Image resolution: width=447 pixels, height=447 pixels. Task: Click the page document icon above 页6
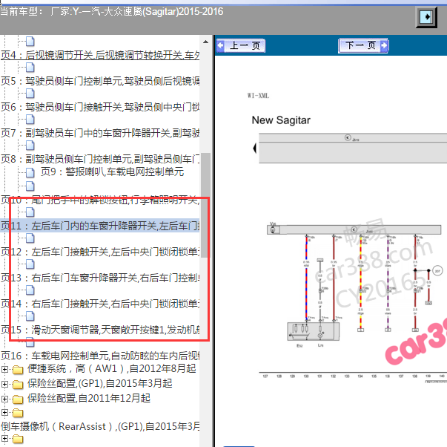tap(30, 94)
